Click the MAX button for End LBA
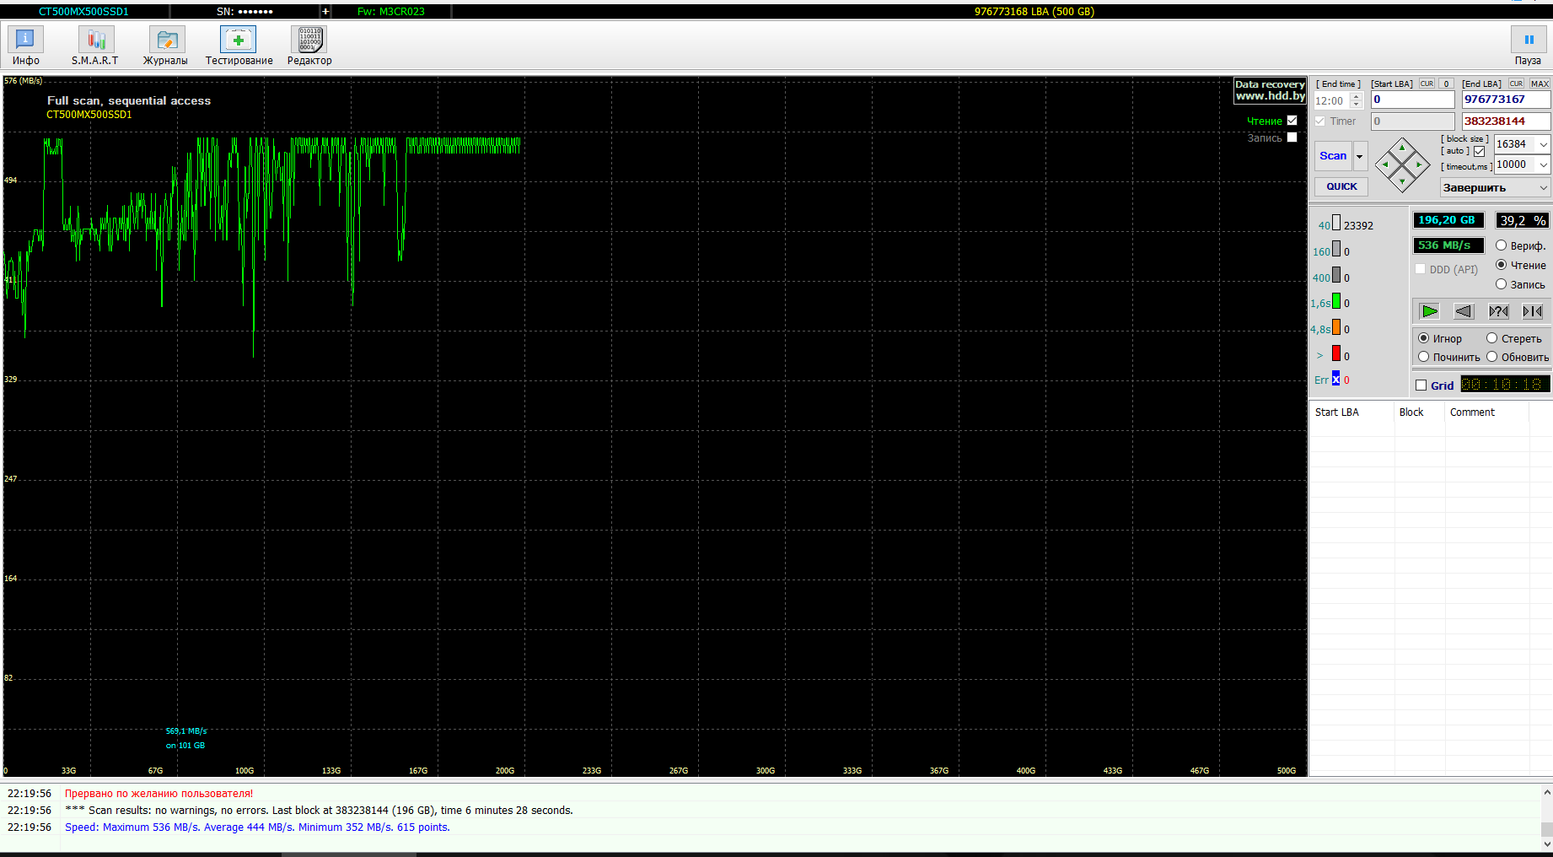Image resolution: width=1553 pixels, height=857 pixels. tap(1540, 84)
